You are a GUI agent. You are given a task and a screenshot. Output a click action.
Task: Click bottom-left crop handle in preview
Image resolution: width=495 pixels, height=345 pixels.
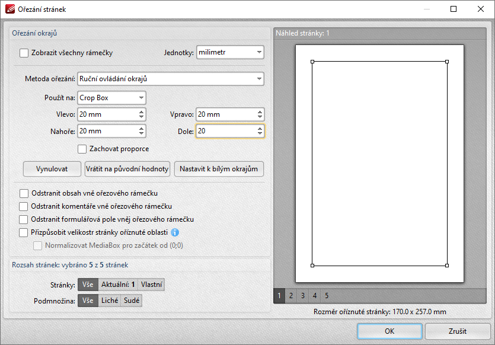click(312, 266)
